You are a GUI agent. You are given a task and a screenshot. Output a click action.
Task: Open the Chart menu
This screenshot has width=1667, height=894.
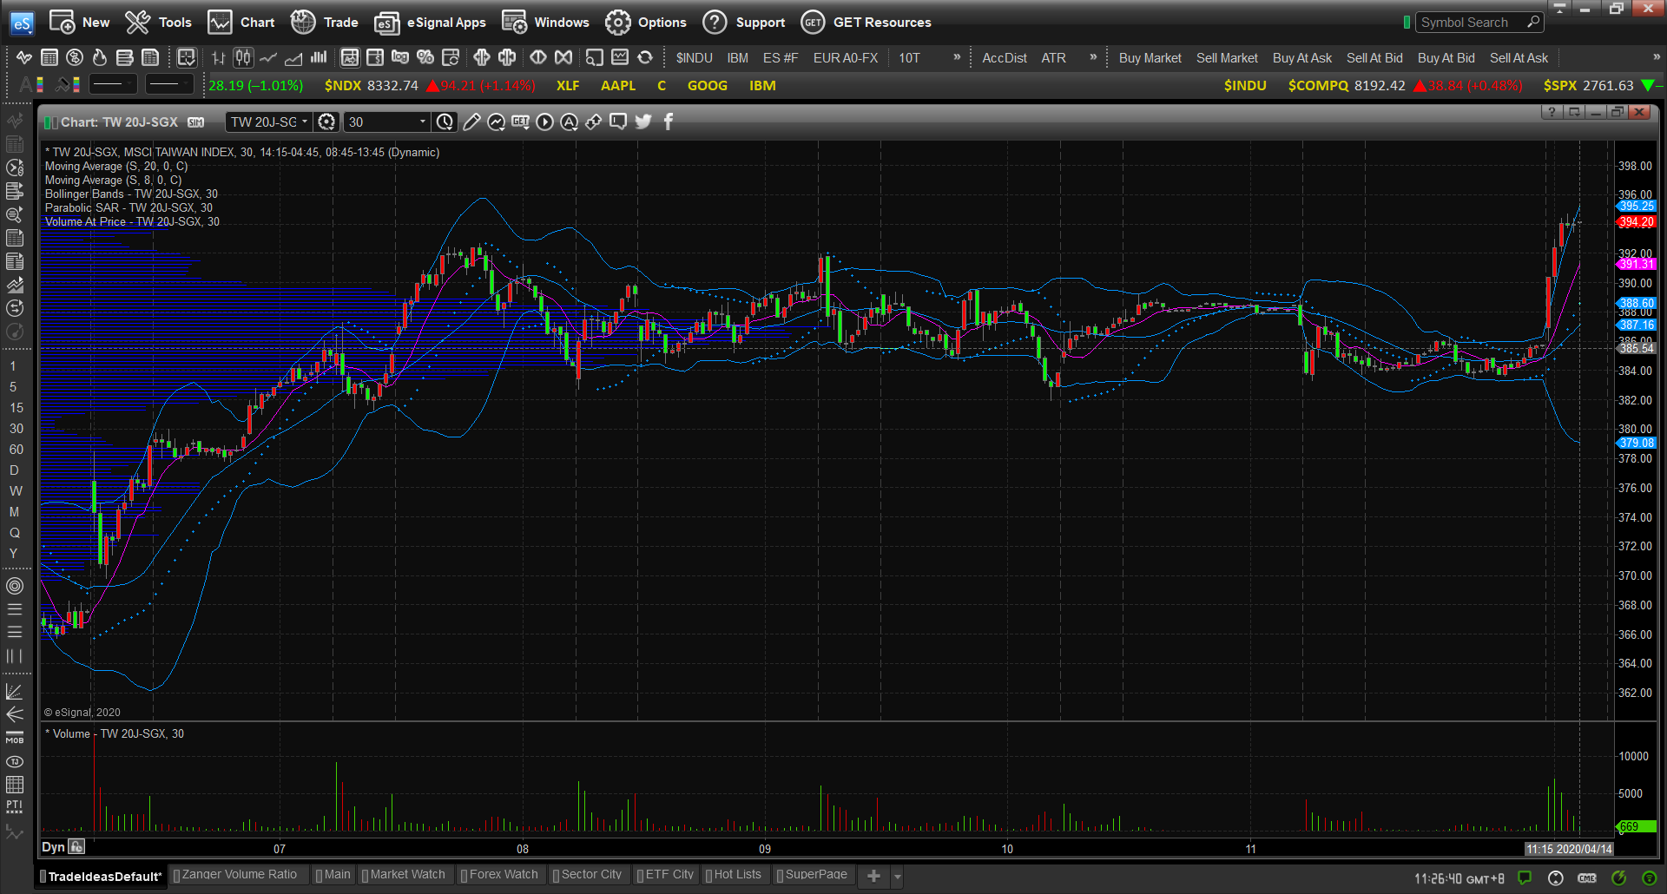click(x=241, y=23)
